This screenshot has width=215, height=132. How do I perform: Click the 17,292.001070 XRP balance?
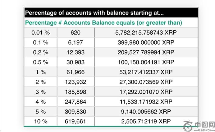[146, 92]
